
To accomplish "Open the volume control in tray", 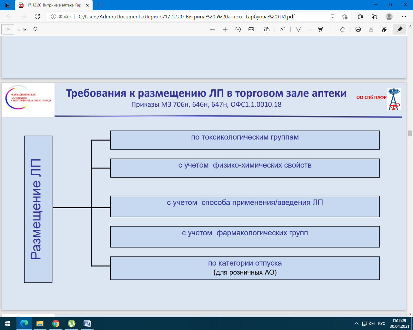I will [372, 324].
